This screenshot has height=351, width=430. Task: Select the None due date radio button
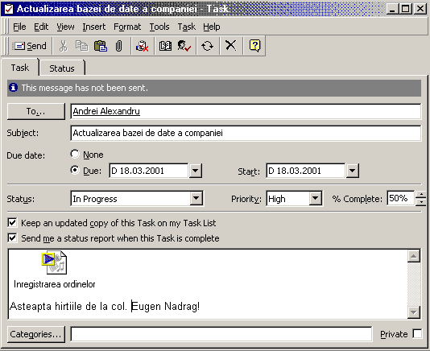pyautogui.click(x=75, y=154)
